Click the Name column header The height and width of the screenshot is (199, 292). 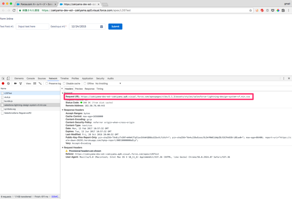click(30, 89)
